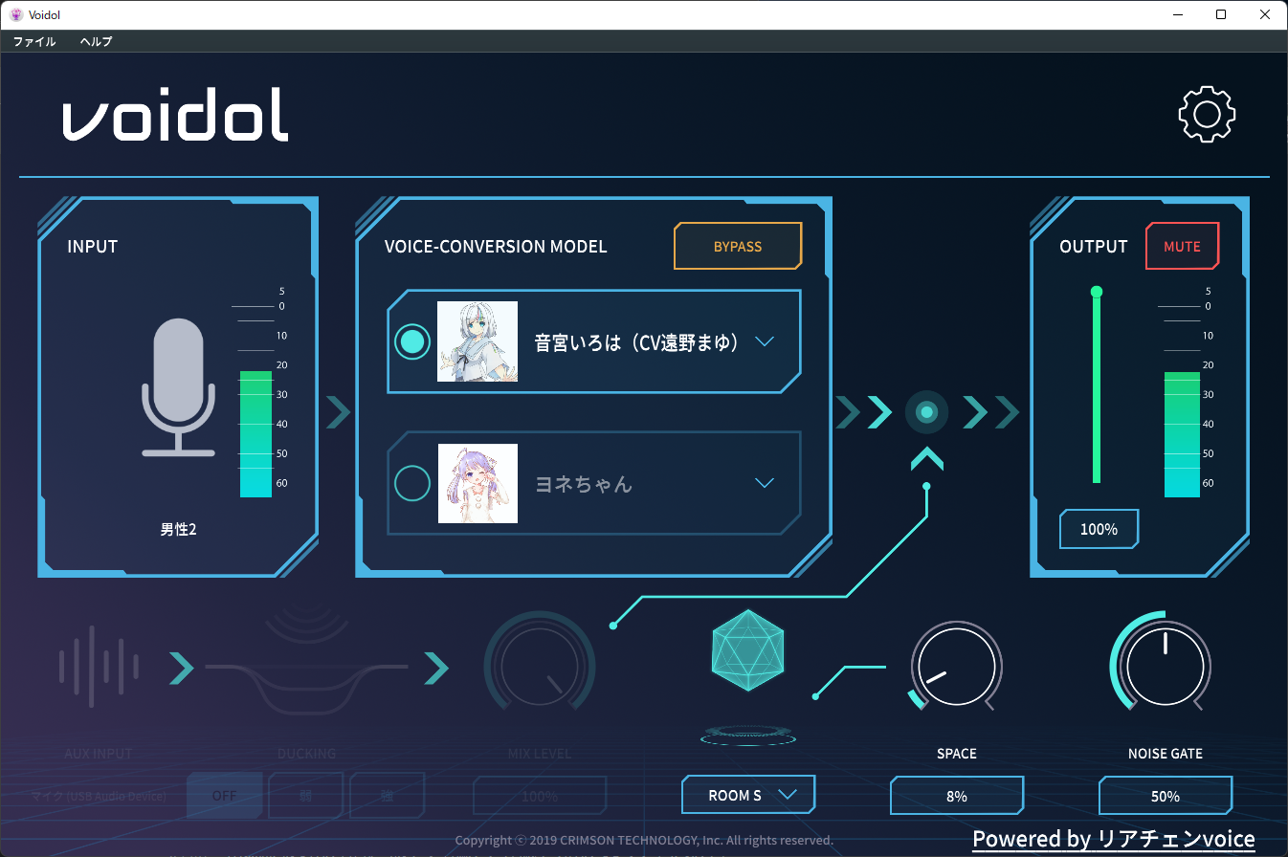Open the ROOM S reverb type dropdown
The height and width of the screenshot is (857, 1288).
(x=748, y=794)
